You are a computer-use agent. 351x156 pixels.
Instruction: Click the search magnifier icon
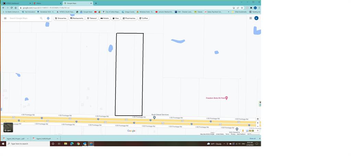[x=41, y=18]
